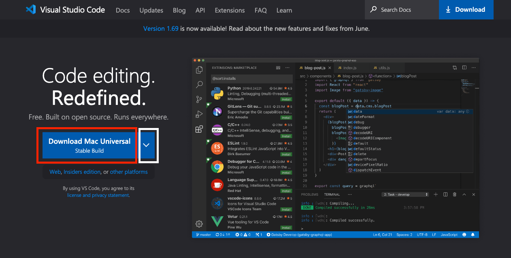Image resolution: width=511 pixels, height=258 pixels.
Task: Open the settings gear at the activity bar bottom
Action: coord(199,224)
